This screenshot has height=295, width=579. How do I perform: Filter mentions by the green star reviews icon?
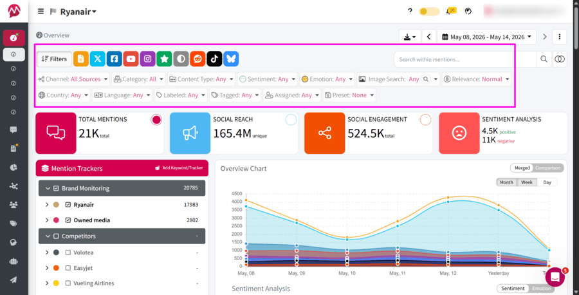click(x=164, y=59)
